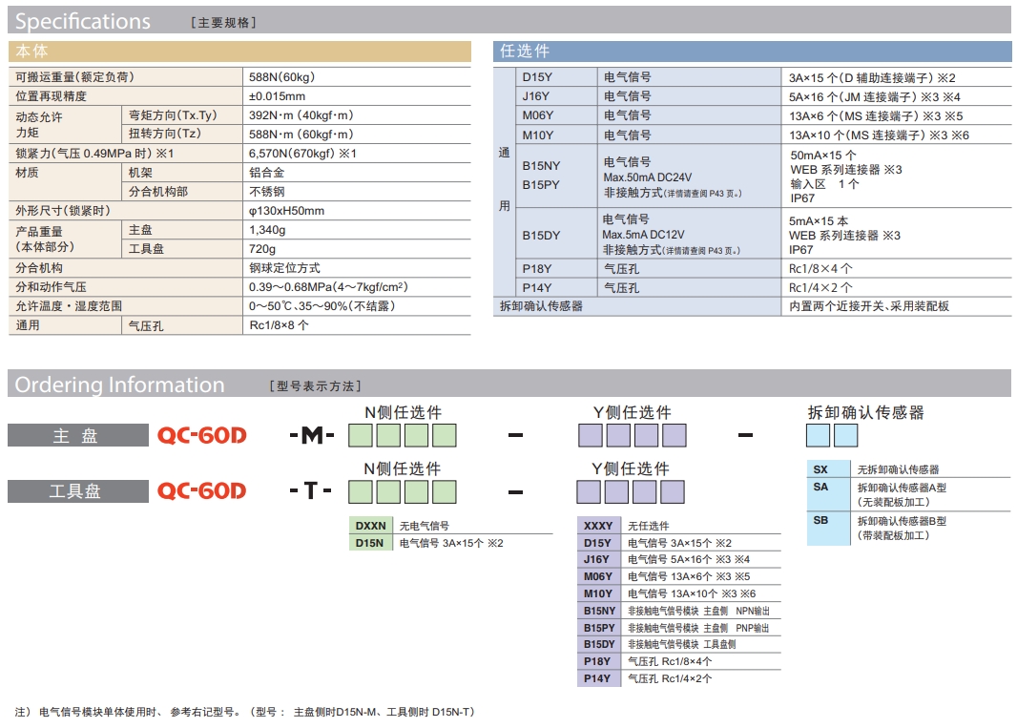Select the "主要规格" bracketed subtitle

pyautogui.click(x=224, y=23)
